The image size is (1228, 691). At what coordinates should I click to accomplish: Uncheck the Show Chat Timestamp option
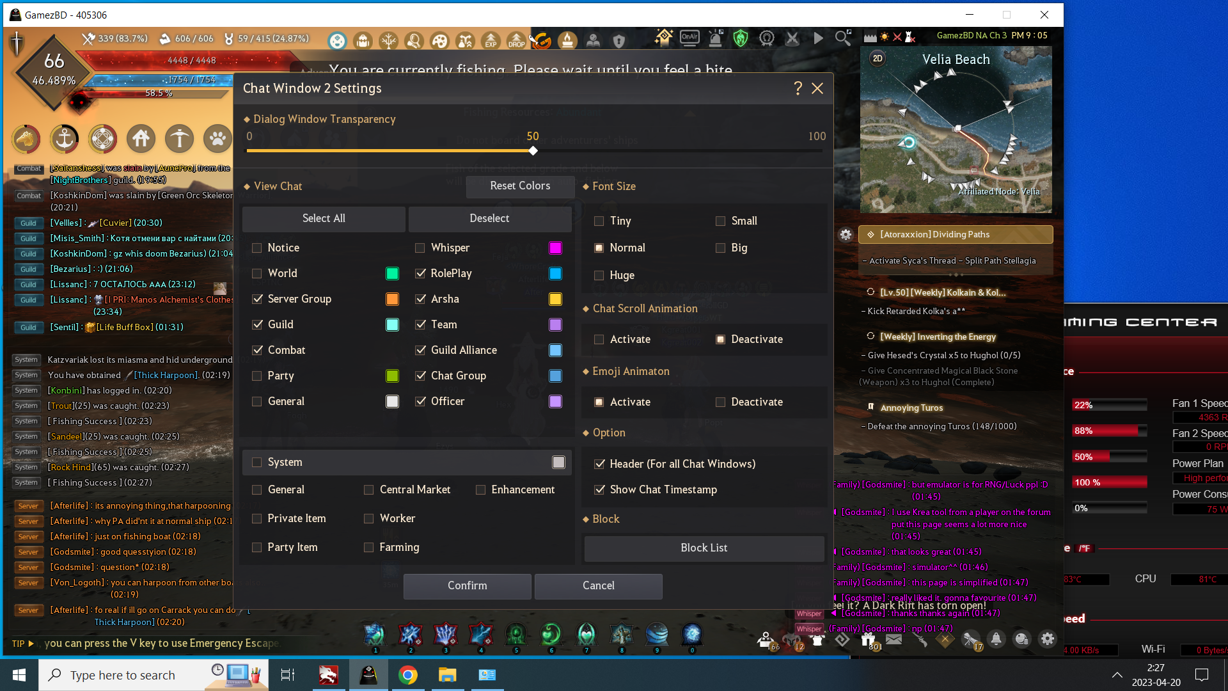599,490
